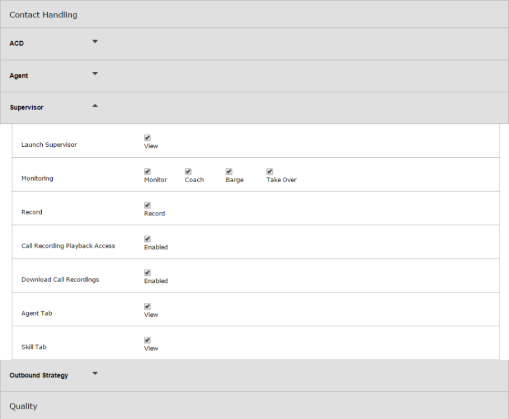Disable the Barge permission checkbox
This screenshot has width=509, height=419.
click(229, 171)
